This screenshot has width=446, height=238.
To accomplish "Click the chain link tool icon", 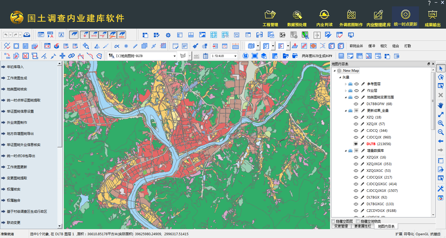I will click(x=71, y=56).
